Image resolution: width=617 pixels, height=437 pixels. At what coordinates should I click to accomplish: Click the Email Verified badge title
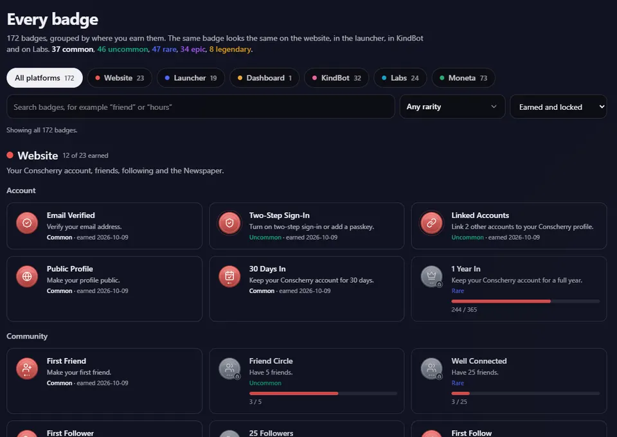pyautogui.click(x=71, y=215)
